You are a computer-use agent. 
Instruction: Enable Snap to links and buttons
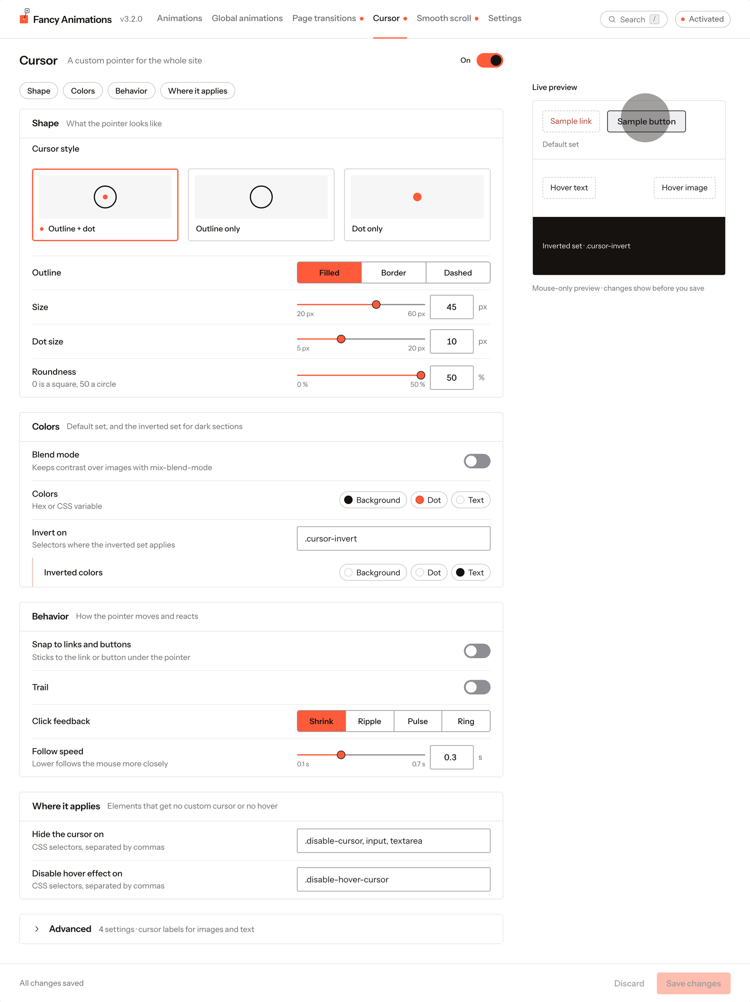click(x=477, y=651)
